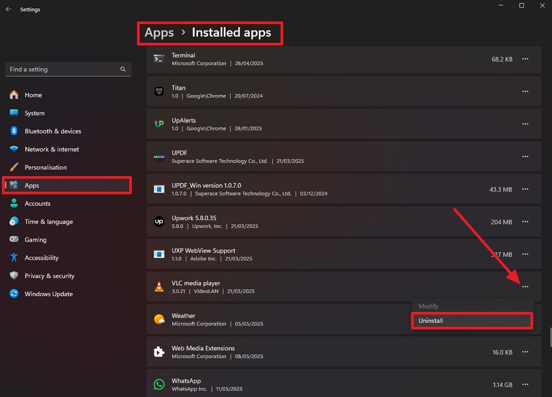
Task: Open more options for UPDF
Action: [x=525, y=157]
